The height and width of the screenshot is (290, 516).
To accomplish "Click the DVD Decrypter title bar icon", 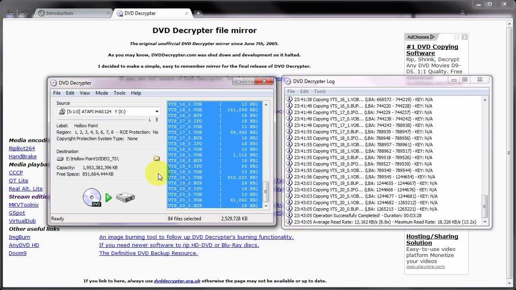I will coord(54,83).
